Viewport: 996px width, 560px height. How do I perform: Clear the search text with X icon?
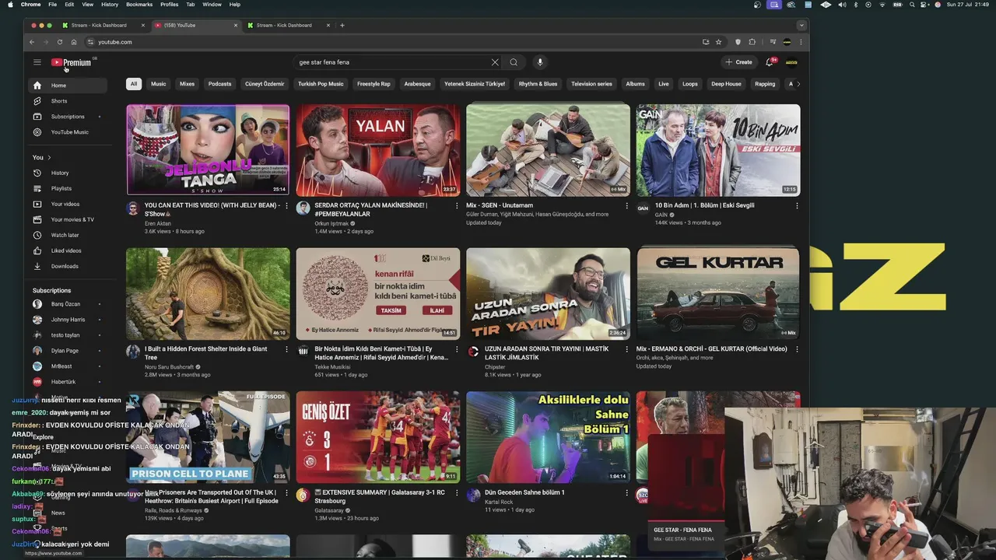point(495,62)
